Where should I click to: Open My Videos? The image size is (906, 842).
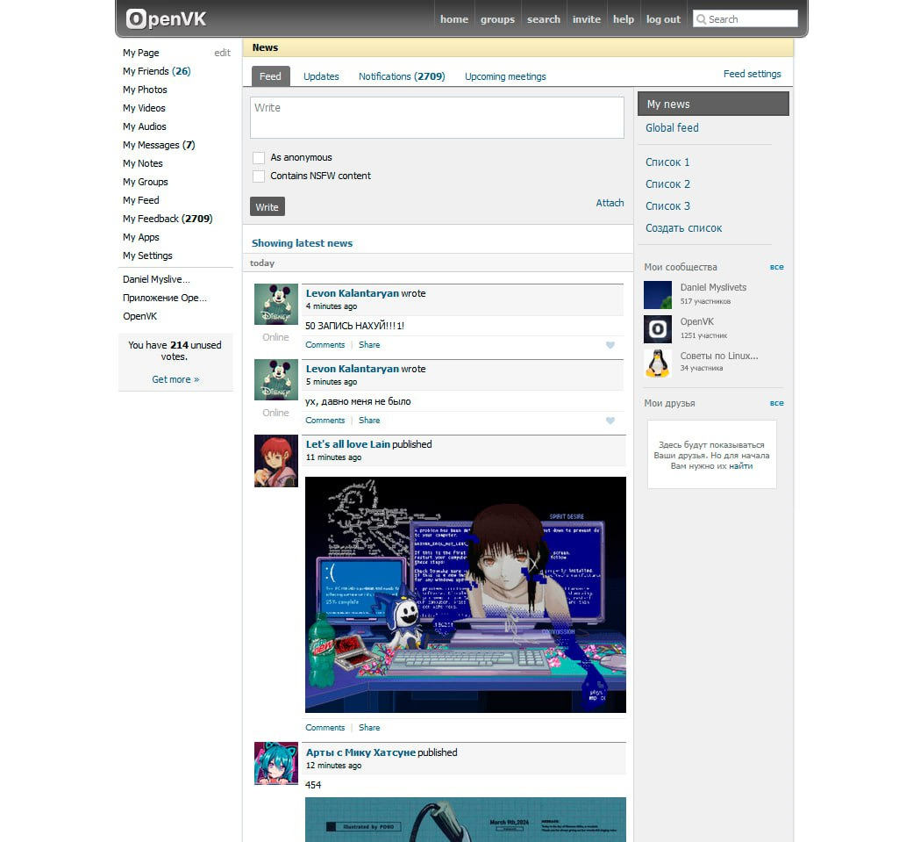click(144, 108)
